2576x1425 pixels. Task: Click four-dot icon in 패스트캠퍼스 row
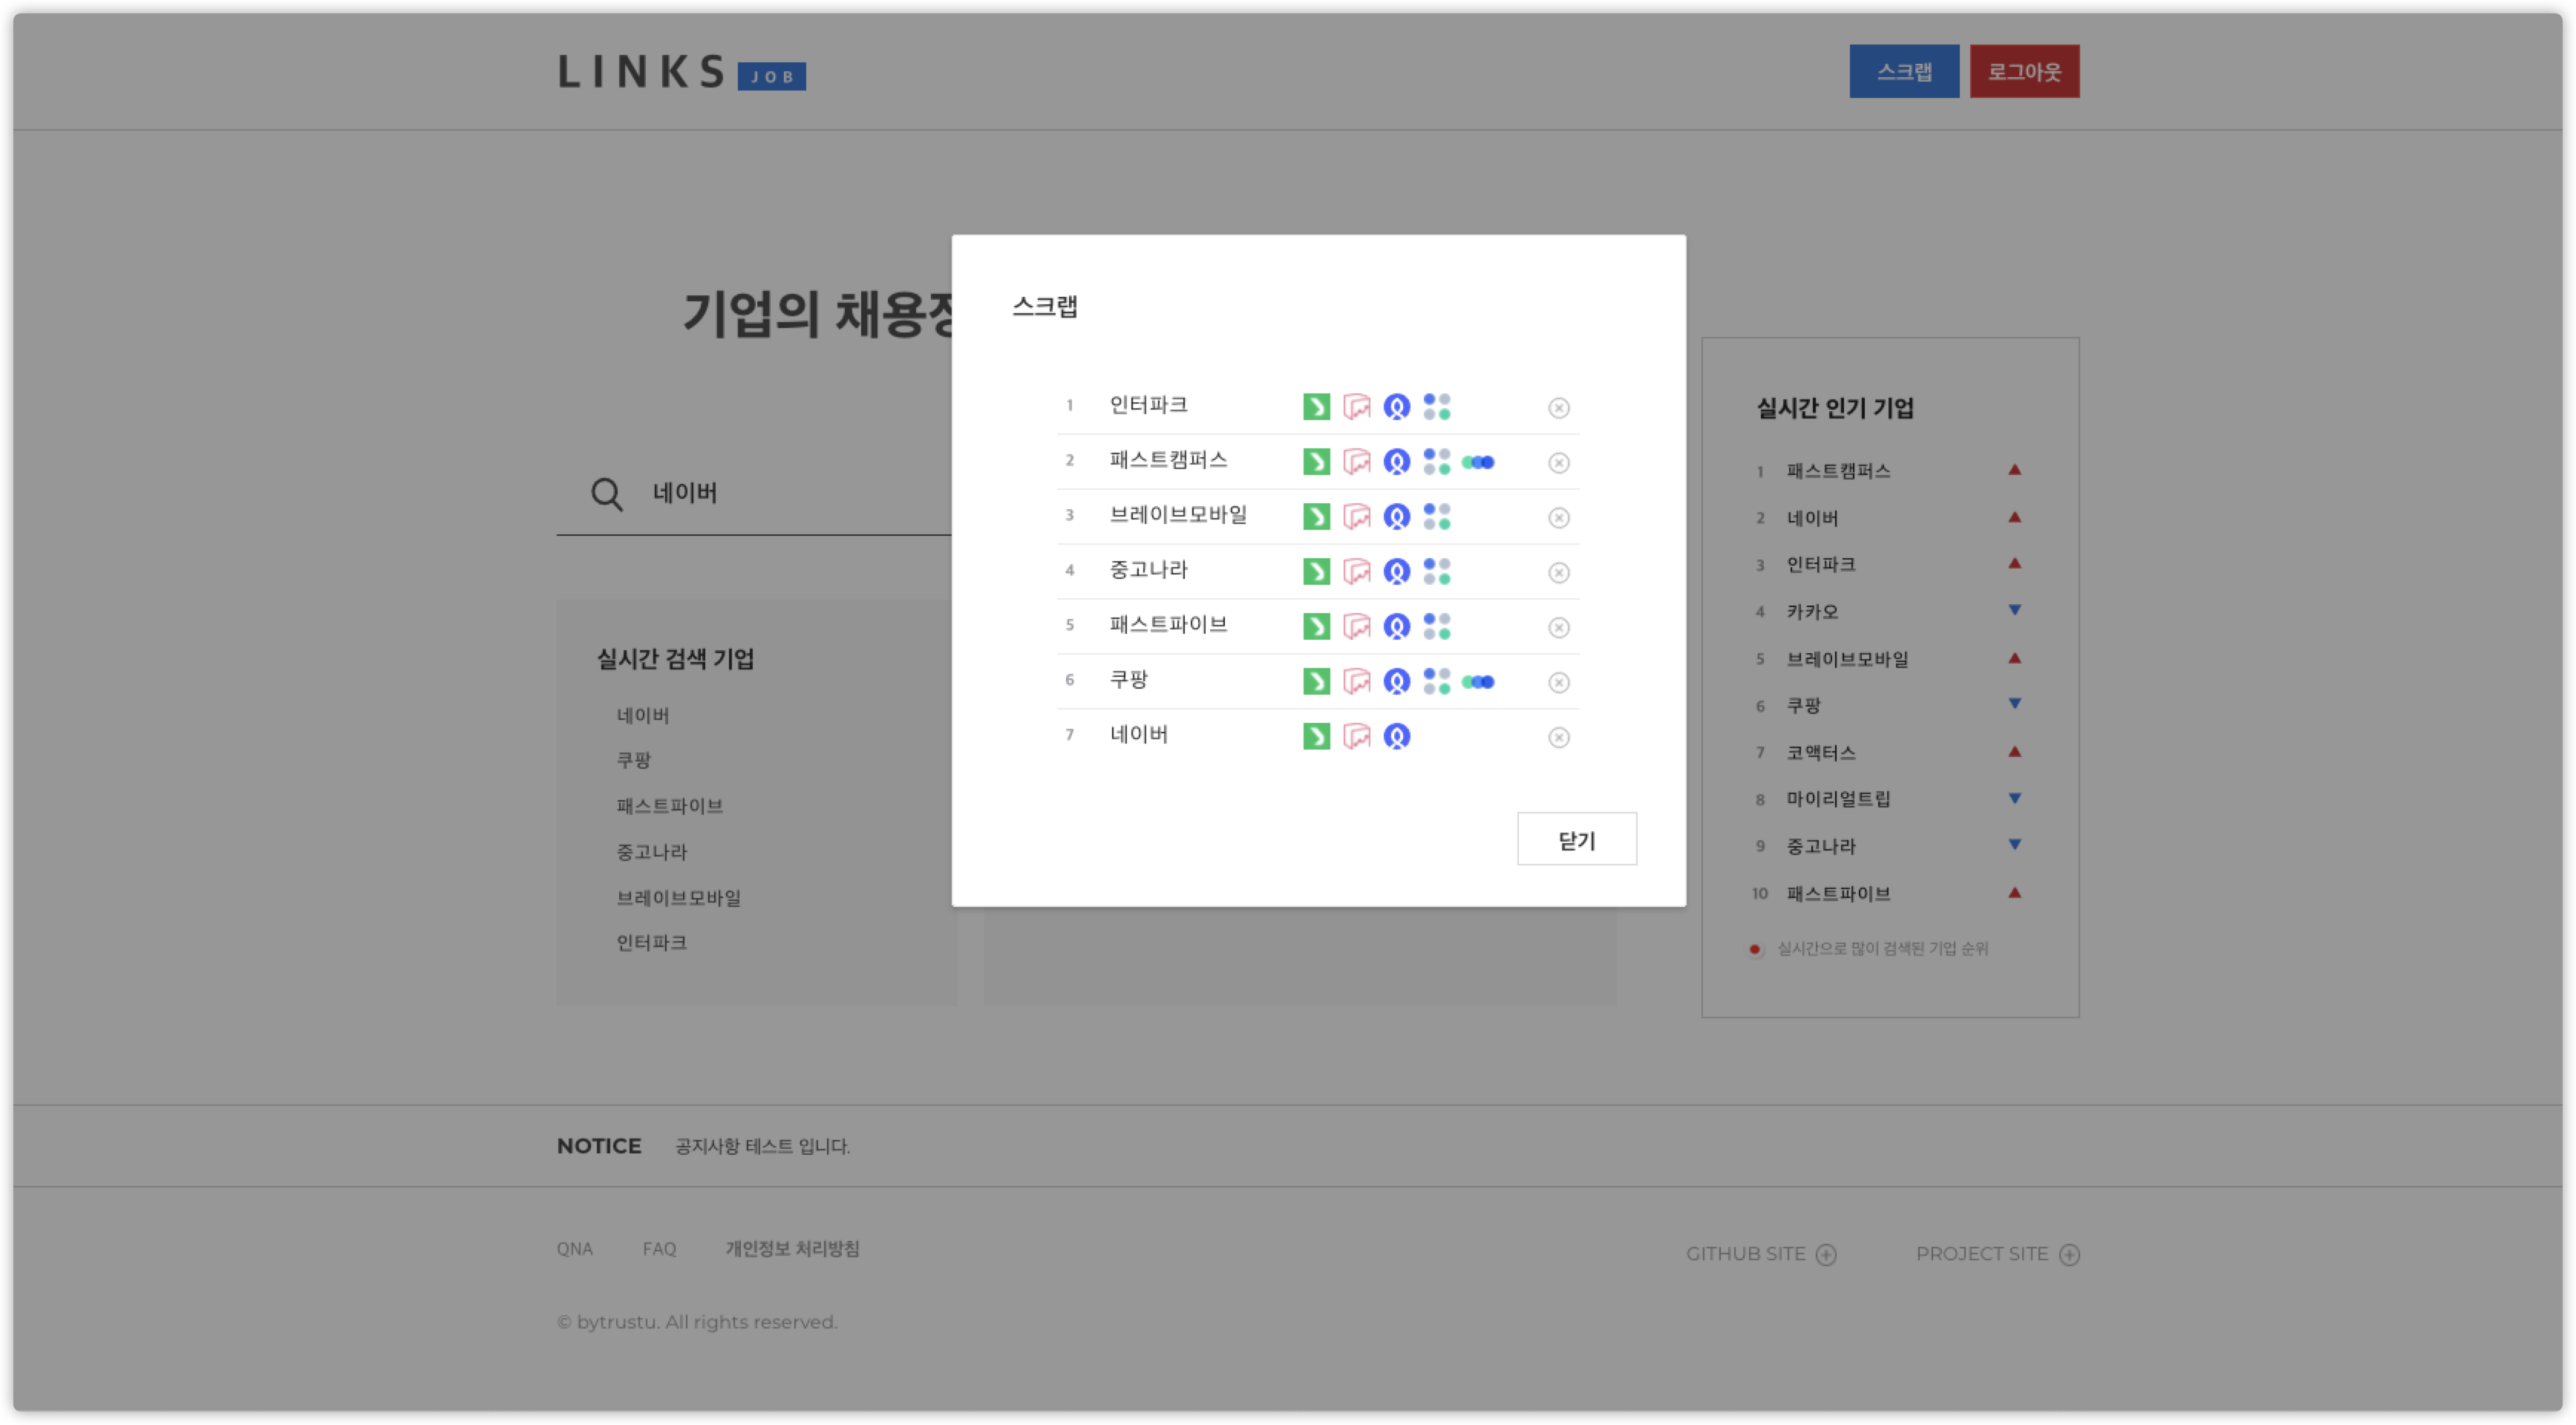[1436, 462]
